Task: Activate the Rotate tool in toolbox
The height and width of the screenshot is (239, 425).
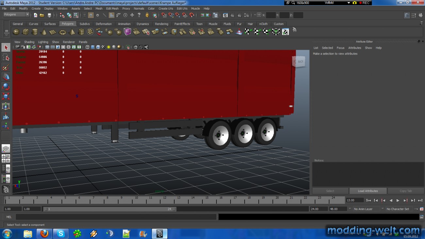Action: 6,87
